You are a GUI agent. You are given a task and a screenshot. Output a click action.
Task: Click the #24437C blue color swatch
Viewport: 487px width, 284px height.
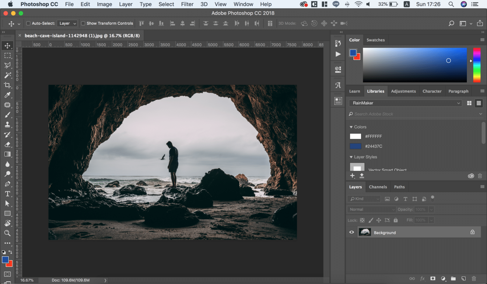[x=356, y=146]
